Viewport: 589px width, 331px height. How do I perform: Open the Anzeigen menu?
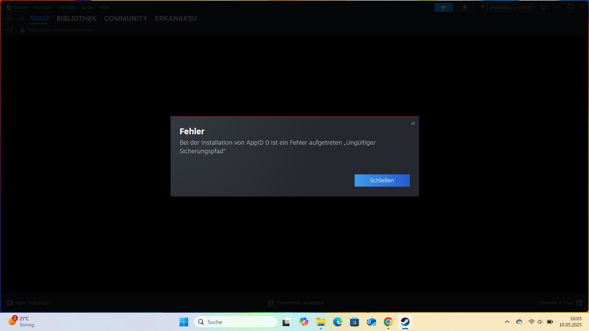point(43,7)
